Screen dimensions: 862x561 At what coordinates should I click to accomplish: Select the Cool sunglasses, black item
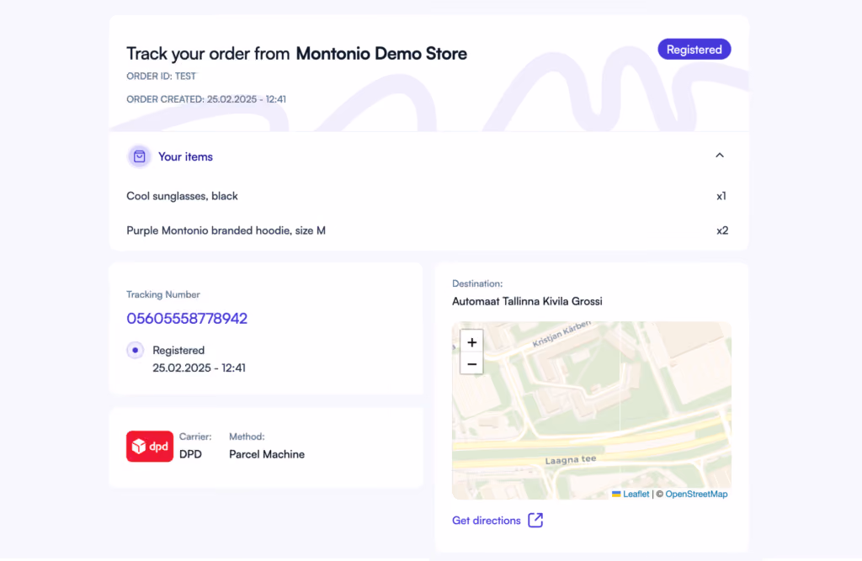tap(182, 196)
